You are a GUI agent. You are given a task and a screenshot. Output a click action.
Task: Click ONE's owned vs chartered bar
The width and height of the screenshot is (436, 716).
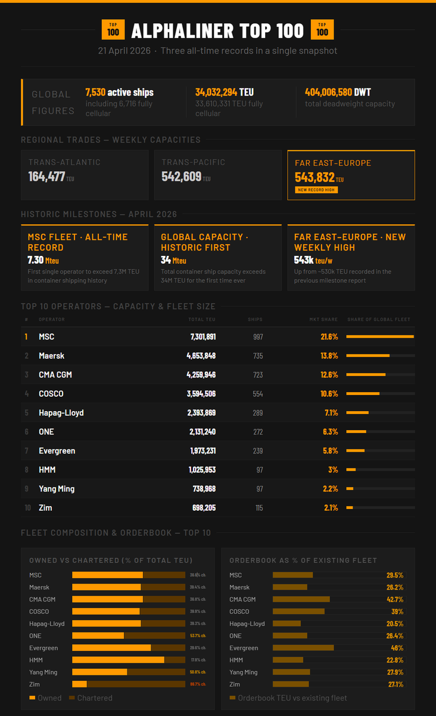[x=129, y=636]
